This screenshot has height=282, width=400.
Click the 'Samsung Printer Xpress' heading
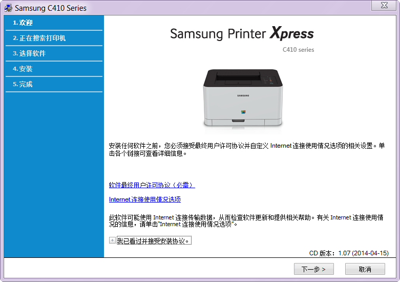coord(242,33)
